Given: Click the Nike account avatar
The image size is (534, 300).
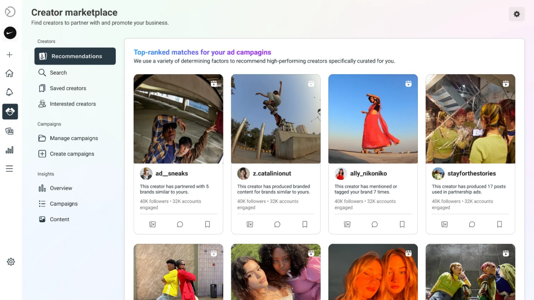Looking at the screenshot, I should click(10, 33).
